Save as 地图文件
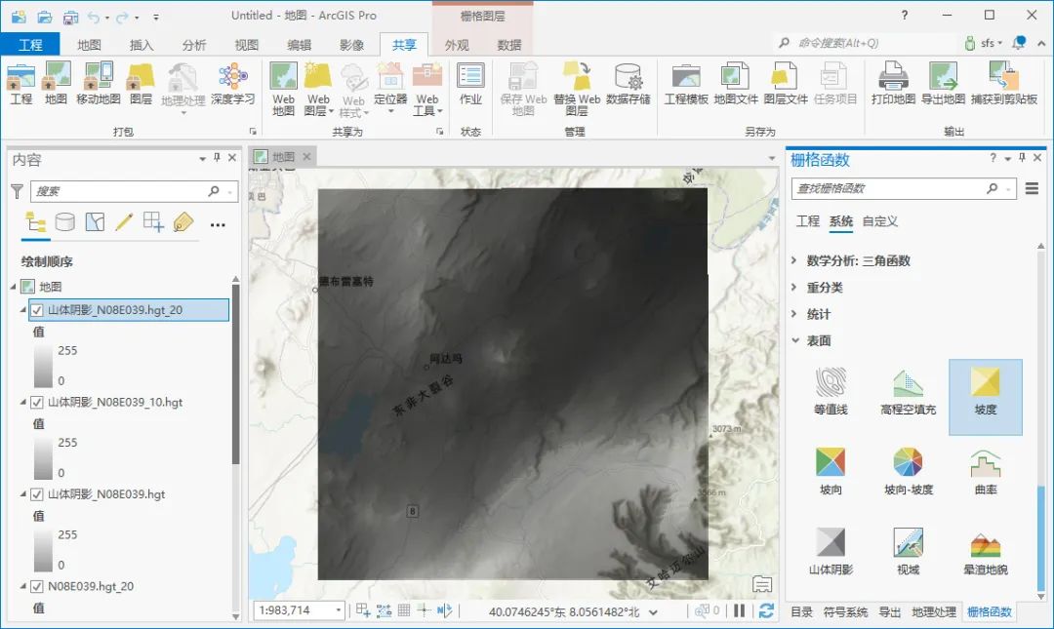 736,84
